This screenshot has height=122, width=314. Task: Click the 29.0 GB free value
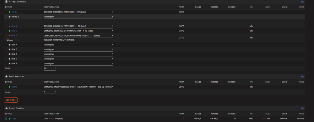300,119
